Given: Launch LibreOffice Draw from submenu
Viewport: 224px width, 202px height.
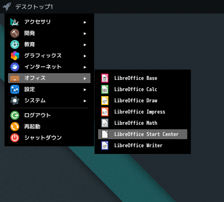Looking at the screenshot, I should (x=142, y=101).
